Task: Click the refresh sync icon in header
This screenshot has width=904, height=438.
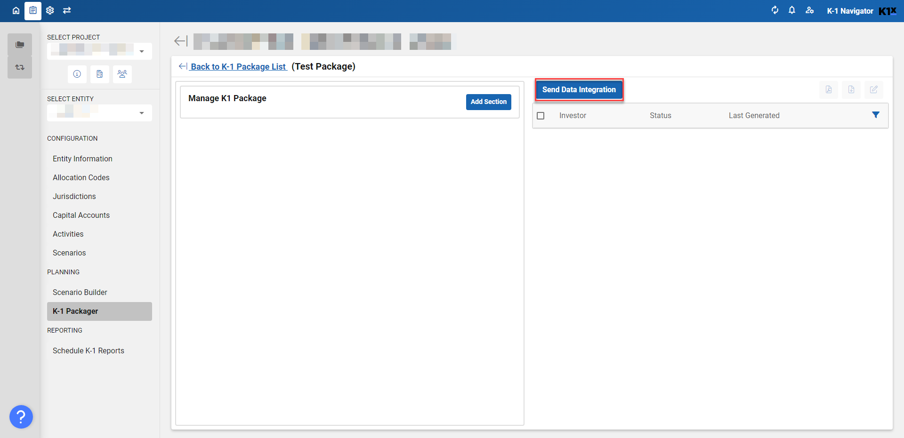Action: coord(775,10)
